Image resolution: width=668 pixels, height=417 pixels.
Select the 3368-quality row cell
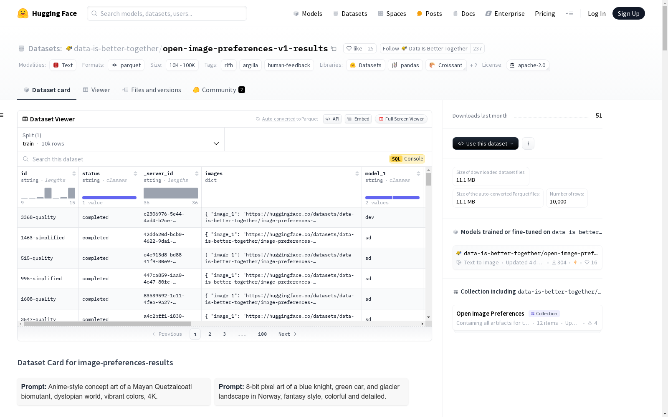pyautogui.click(x=48, y=217)
